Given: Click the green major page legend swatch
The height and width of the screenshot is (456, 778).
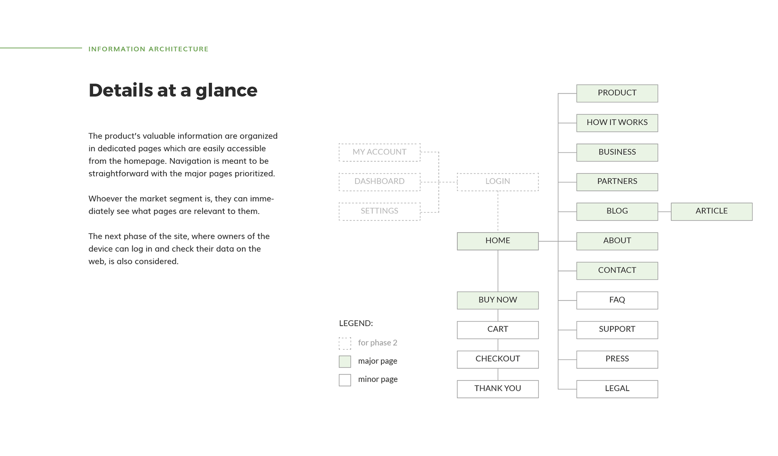Looking at the screenshot, I should (x=345, y=361).
